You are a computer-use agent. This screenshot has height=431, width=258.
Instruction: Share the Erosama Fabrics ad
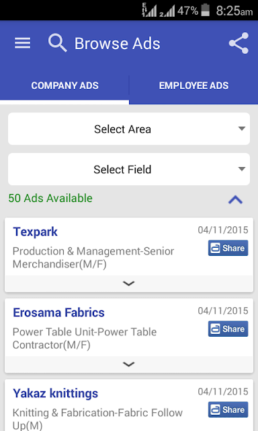coord(228,329)
